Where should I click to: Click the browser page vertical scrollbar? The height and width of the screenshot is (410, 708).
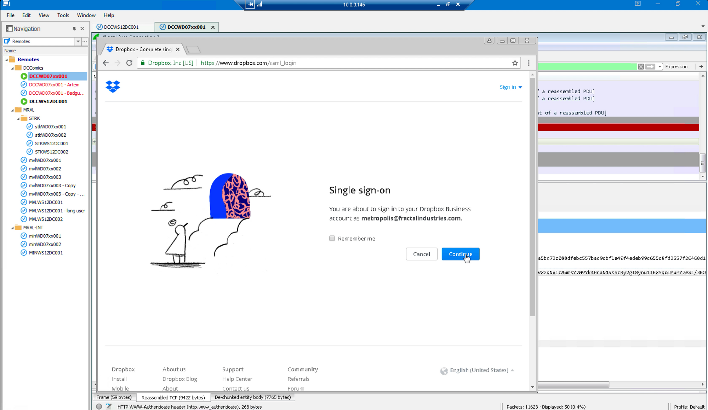(x=532, y=197)
